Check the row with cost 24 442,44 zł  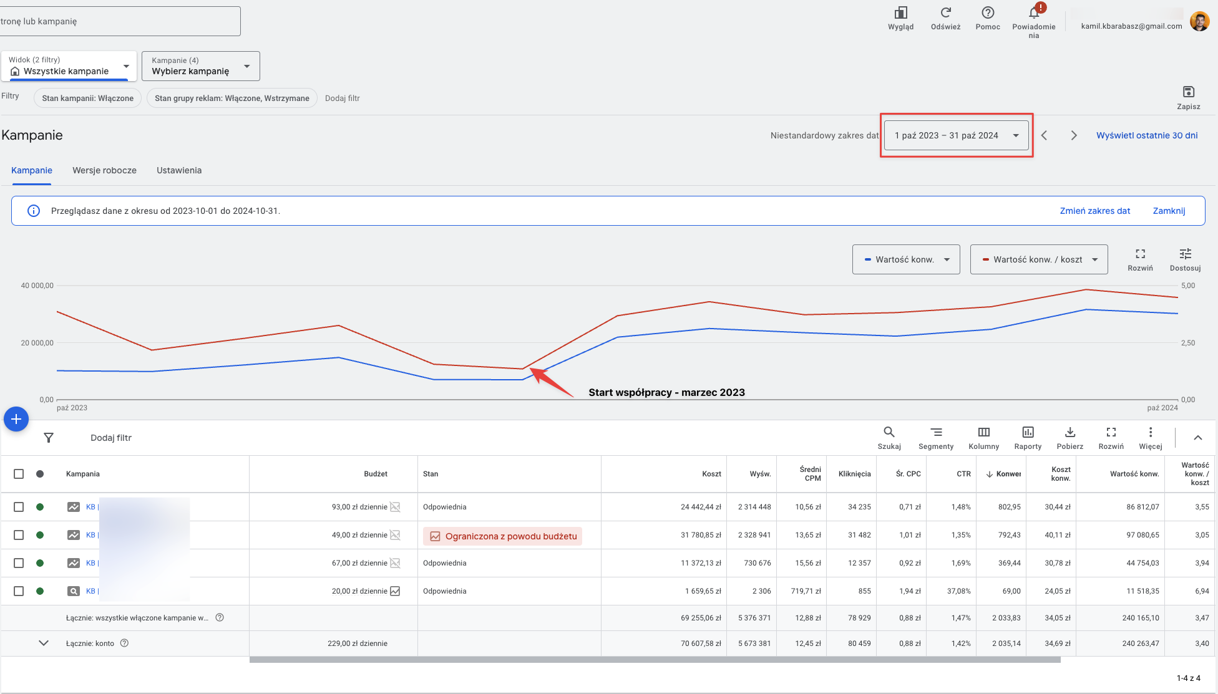click(x=19, y=507)
